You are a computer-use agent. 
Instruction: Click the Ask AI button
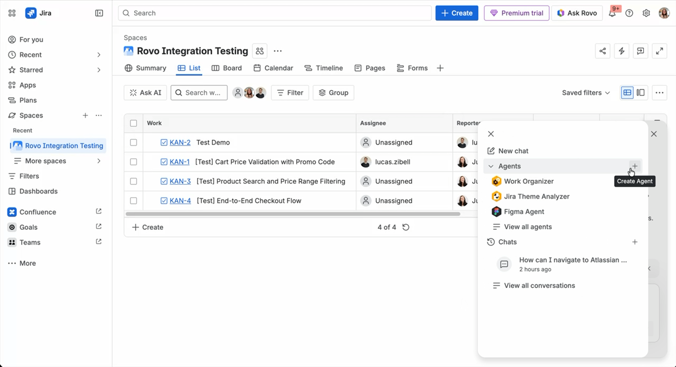[x=145, y=93]
